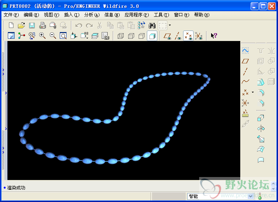The image size is (278, 202).
Task: Click the scissors Cut icon
Action: (100, 25)
